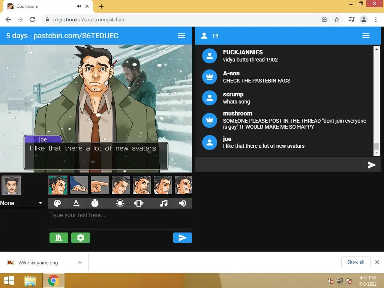This screenshot has width=384, height=288.
Task: Open the media controls icon
Action: [x=351, y=19]
